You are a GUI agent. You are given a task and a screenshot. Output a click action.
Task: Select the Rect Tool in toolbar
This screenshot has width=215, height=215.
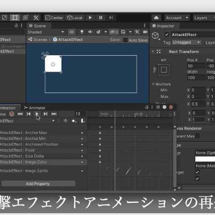coord(15,18)
